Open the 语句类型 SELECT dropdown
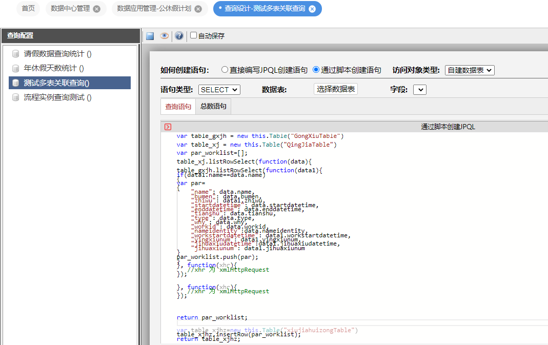This screenshot has height=345, width=548. pos(219,90)
